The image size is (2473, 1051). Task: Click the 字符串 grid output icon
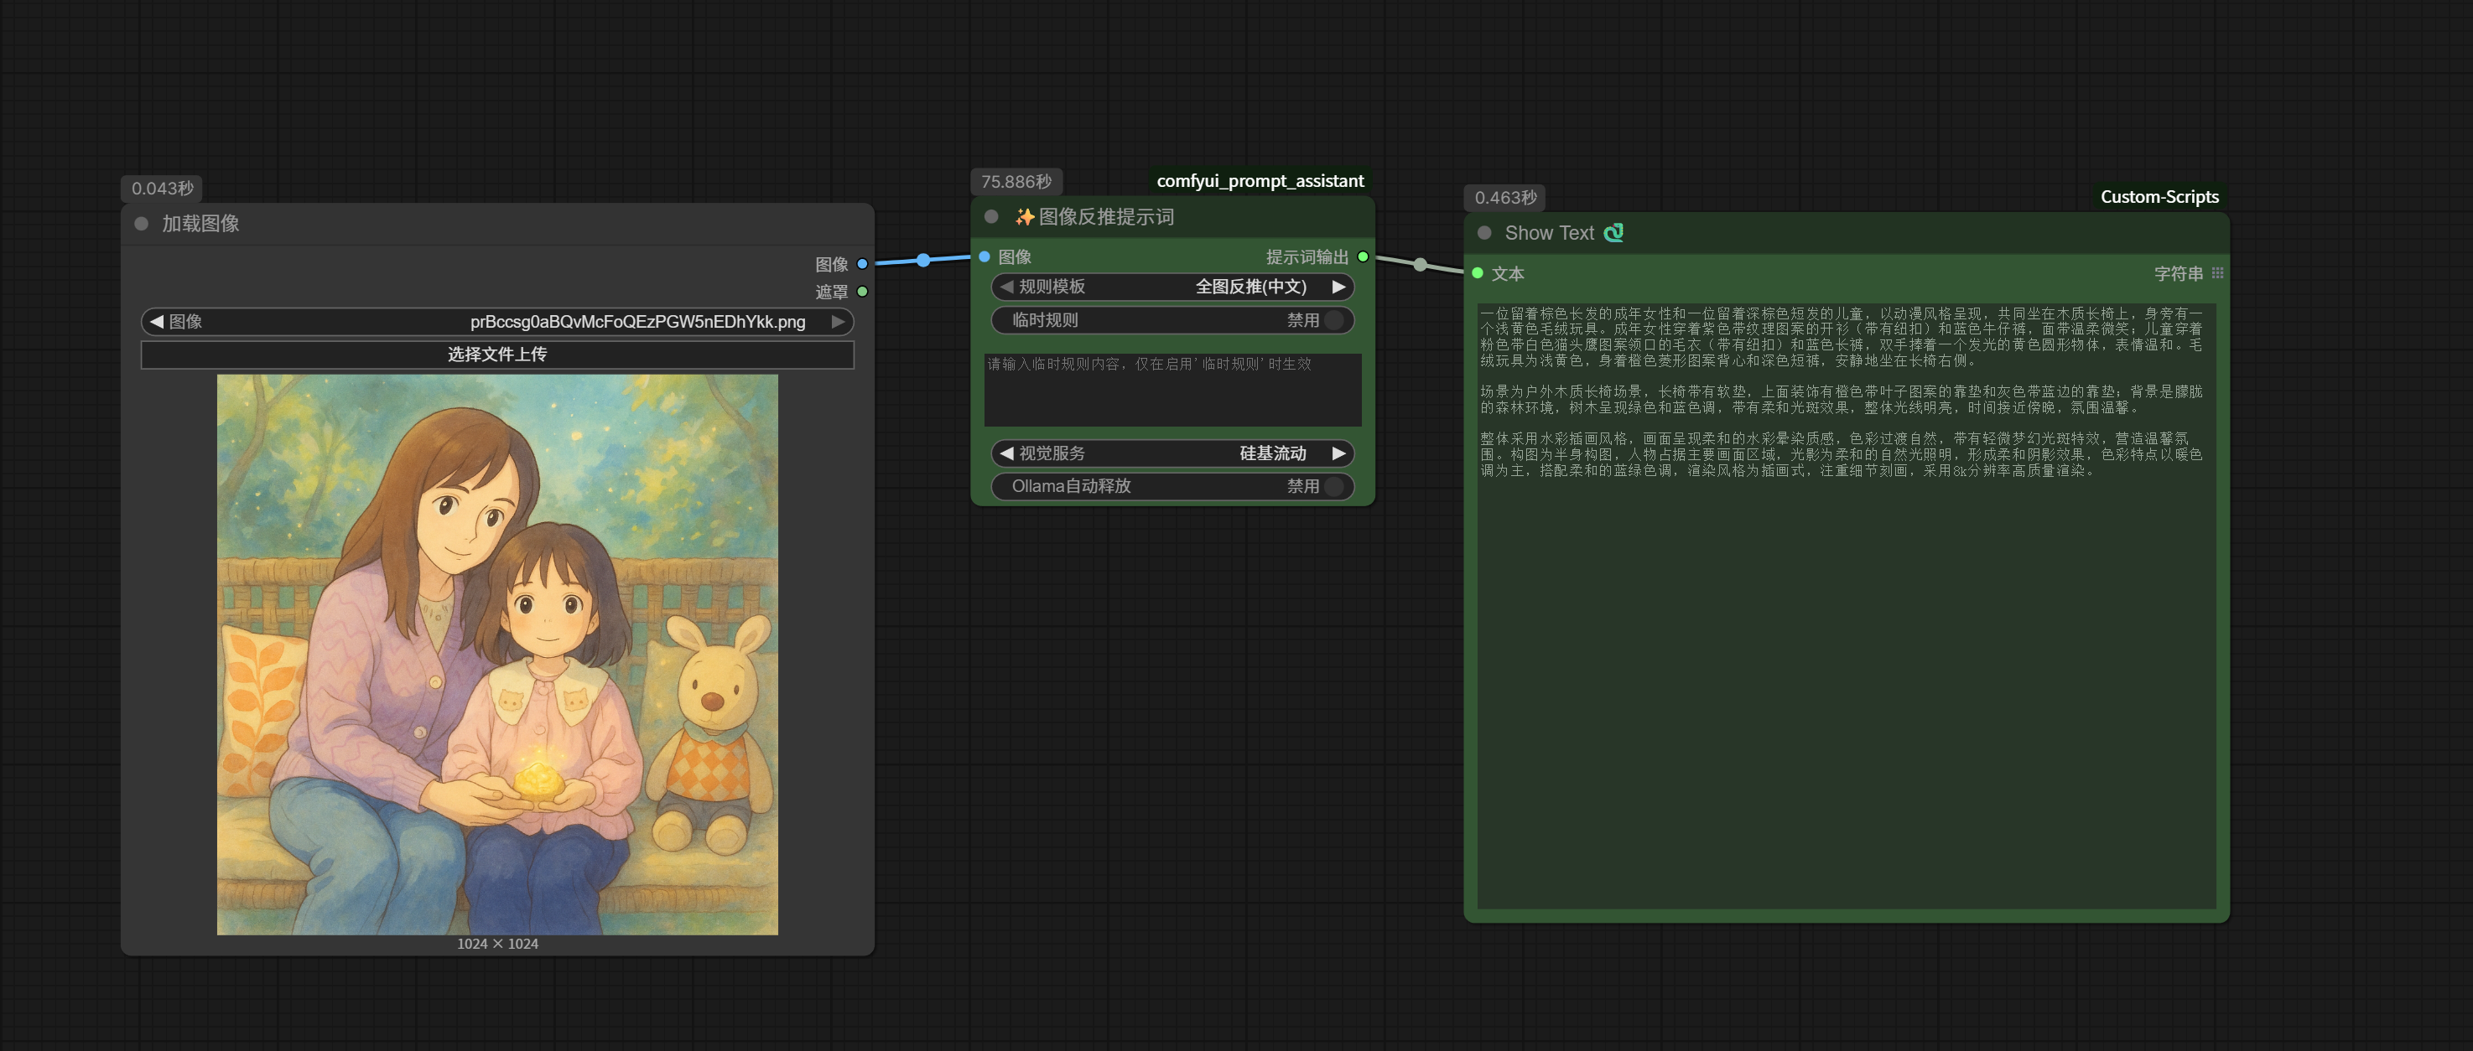click(2216, 273)
